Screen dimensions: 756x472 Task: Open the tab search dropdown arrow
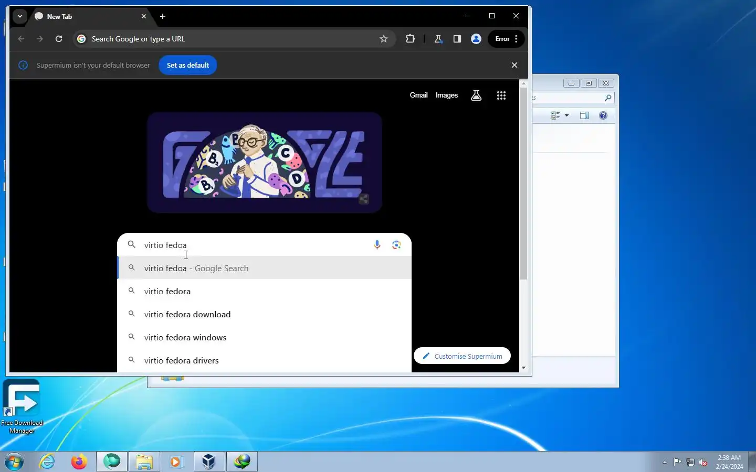click(x=20, y=16)
